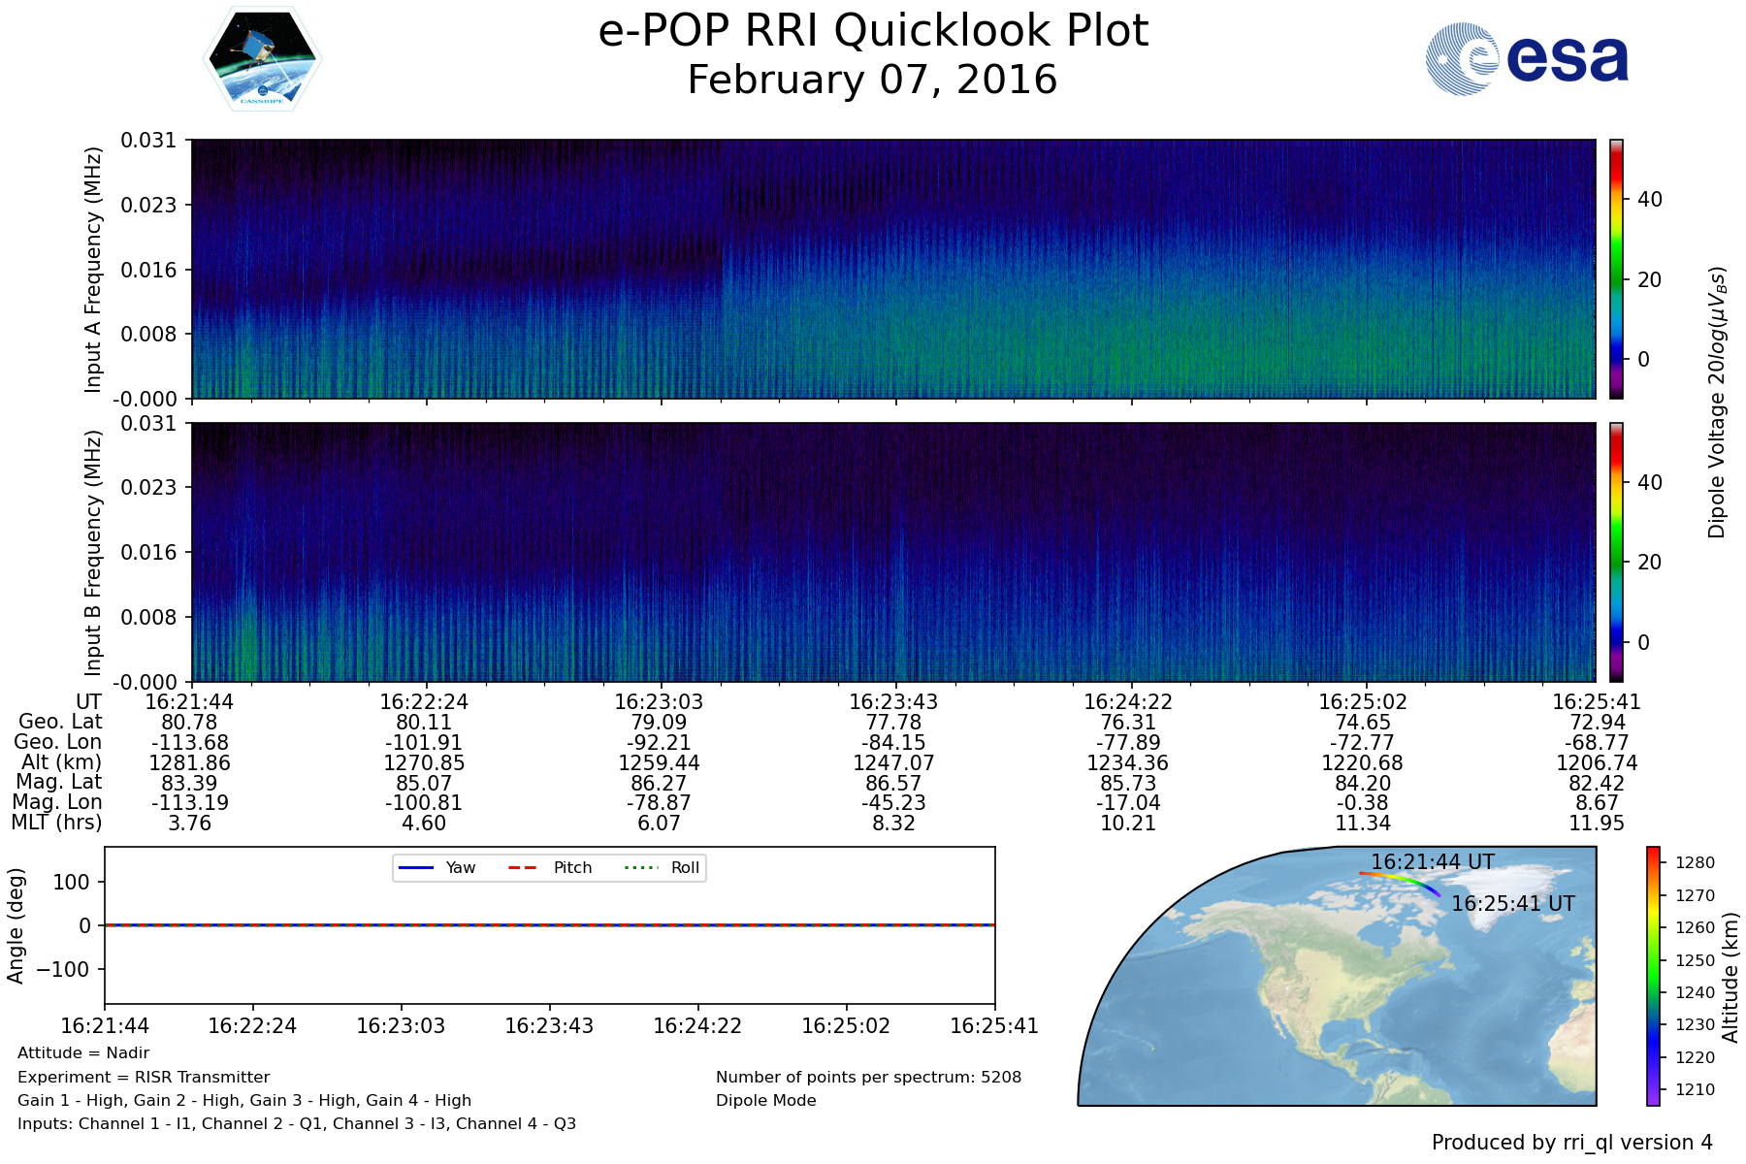Click the ESA logo
Screen dimensions: 1746x1164
pyautogui.click(x=1528, y=59)
